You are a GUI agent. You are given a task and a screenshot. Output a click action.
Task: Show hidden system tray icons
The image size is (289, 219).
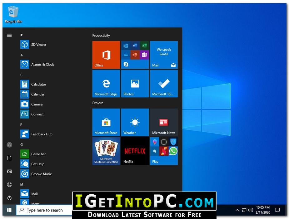(237, 210)
